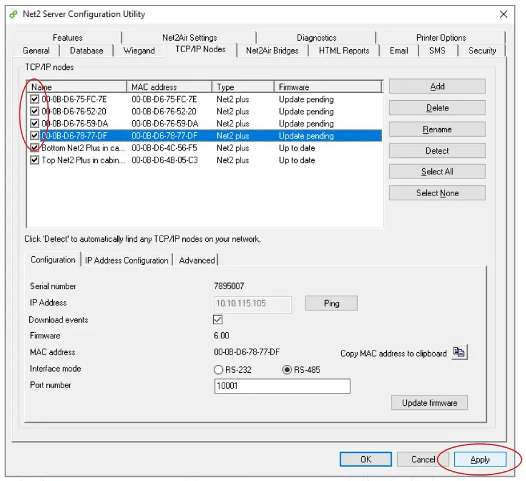Toggle the Top Net2 Plus node checkbox
Image resolution: width=526 pixels, height=481 pixels.
point(34,160)
